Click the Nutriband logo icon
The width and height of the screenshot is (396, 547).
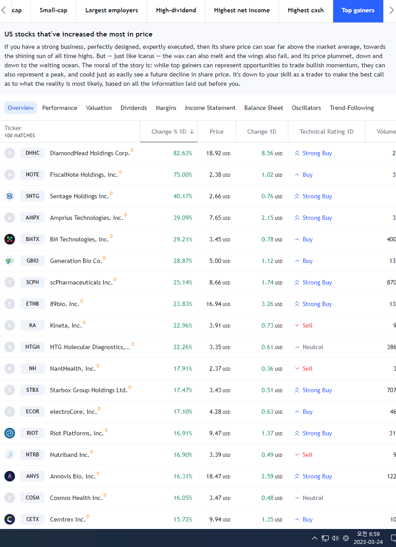(10, 455)
